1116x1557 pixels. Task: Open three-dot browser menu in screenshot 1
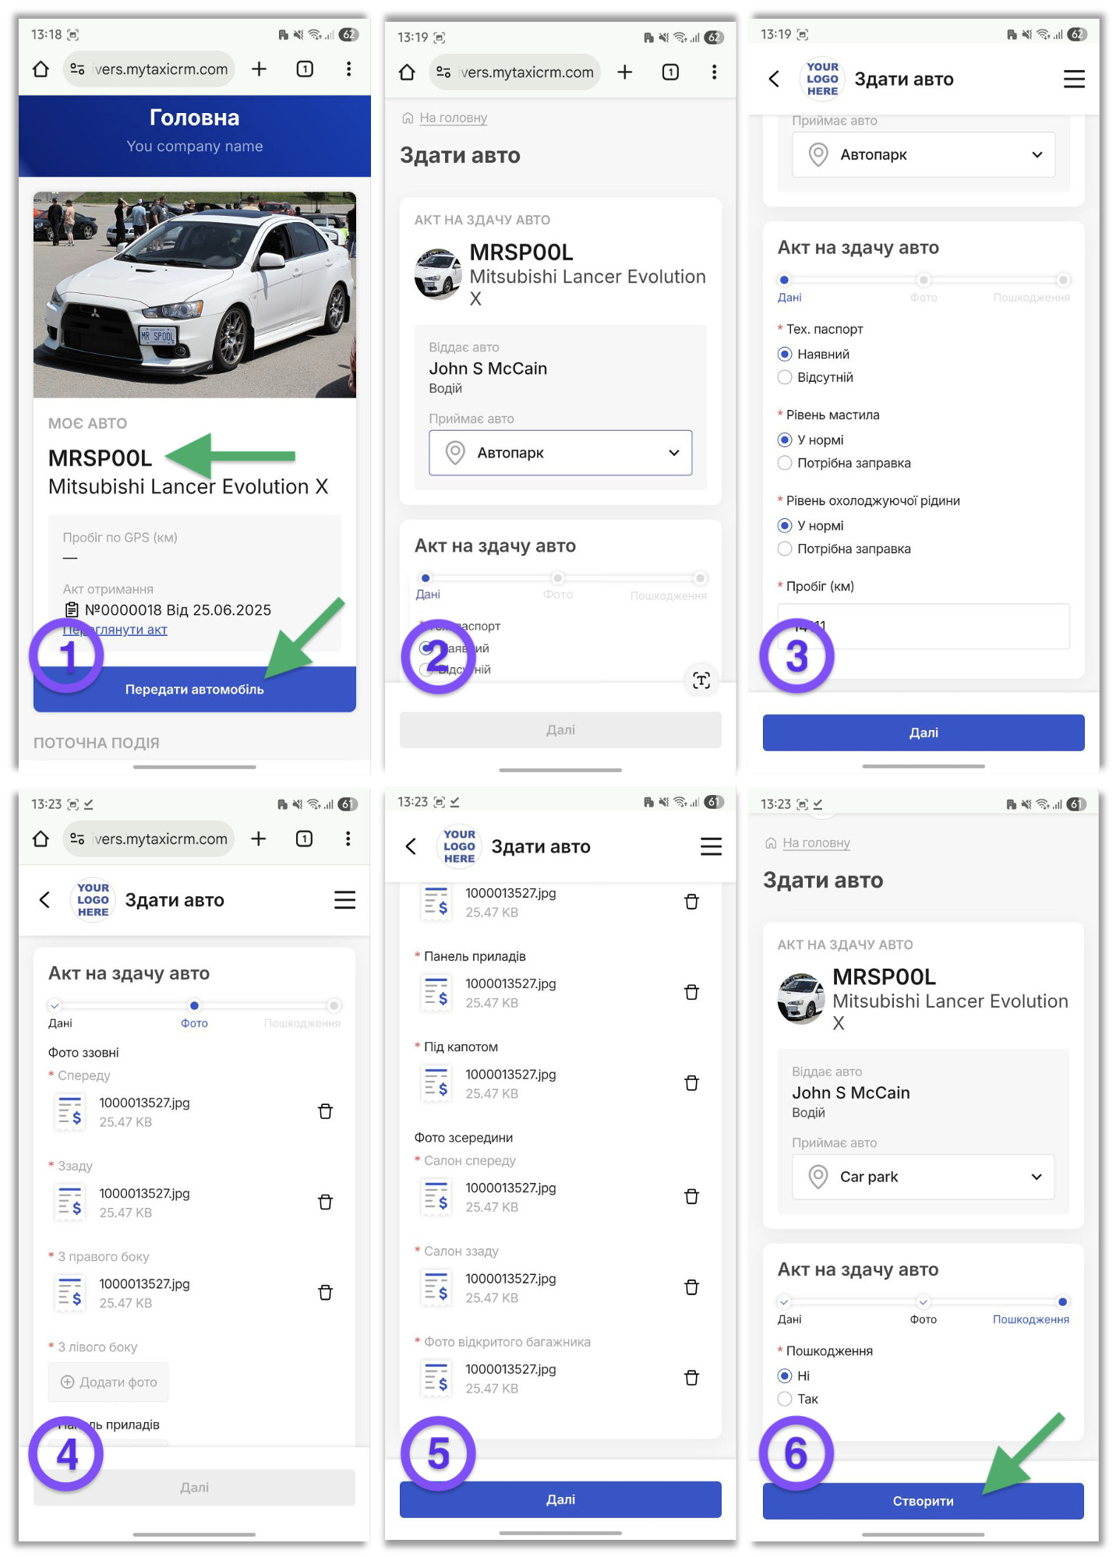(x=348, y=69)
